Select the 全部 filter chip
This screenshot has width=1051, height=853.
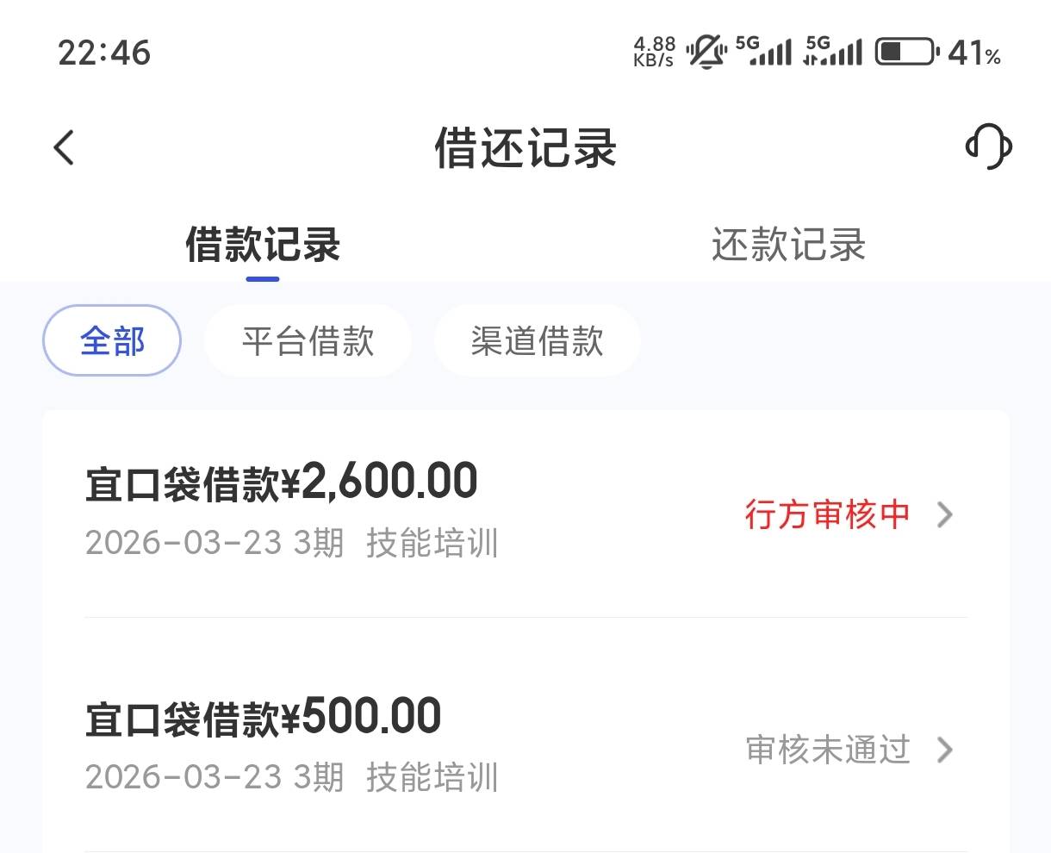point(112,341)
